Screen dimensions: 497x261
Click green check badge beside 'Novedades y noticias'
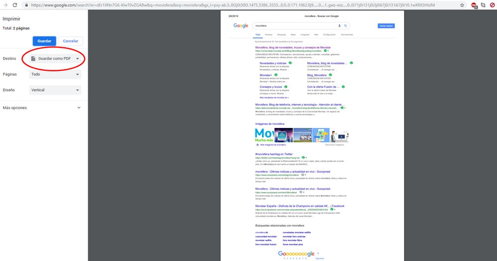(x=290, y=63)
